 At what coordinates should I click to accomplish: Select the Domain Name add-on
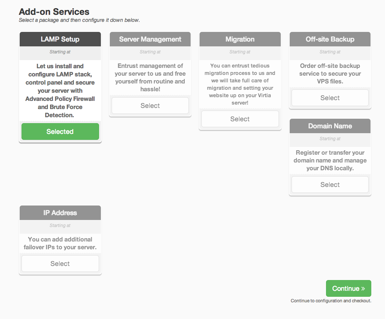330,185
